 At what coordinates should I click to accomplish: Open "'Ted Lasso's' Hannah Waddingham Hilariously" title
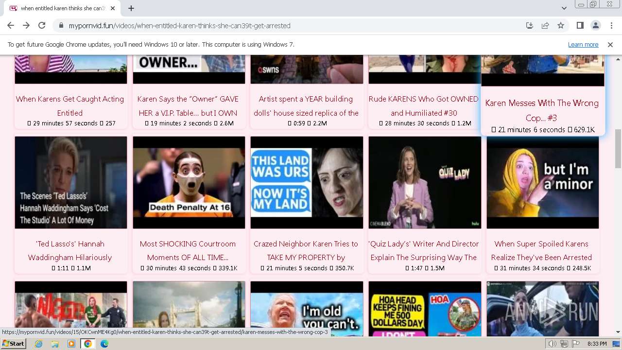(x=70, y=250)
